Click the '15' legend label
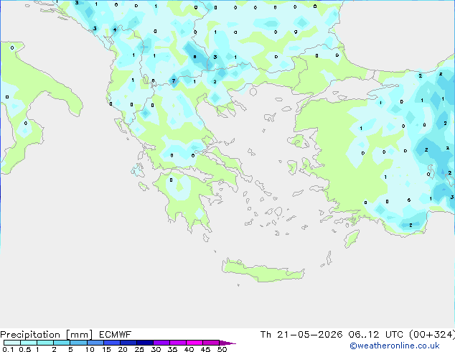455x352 pixels. click(x=106, y=349)
